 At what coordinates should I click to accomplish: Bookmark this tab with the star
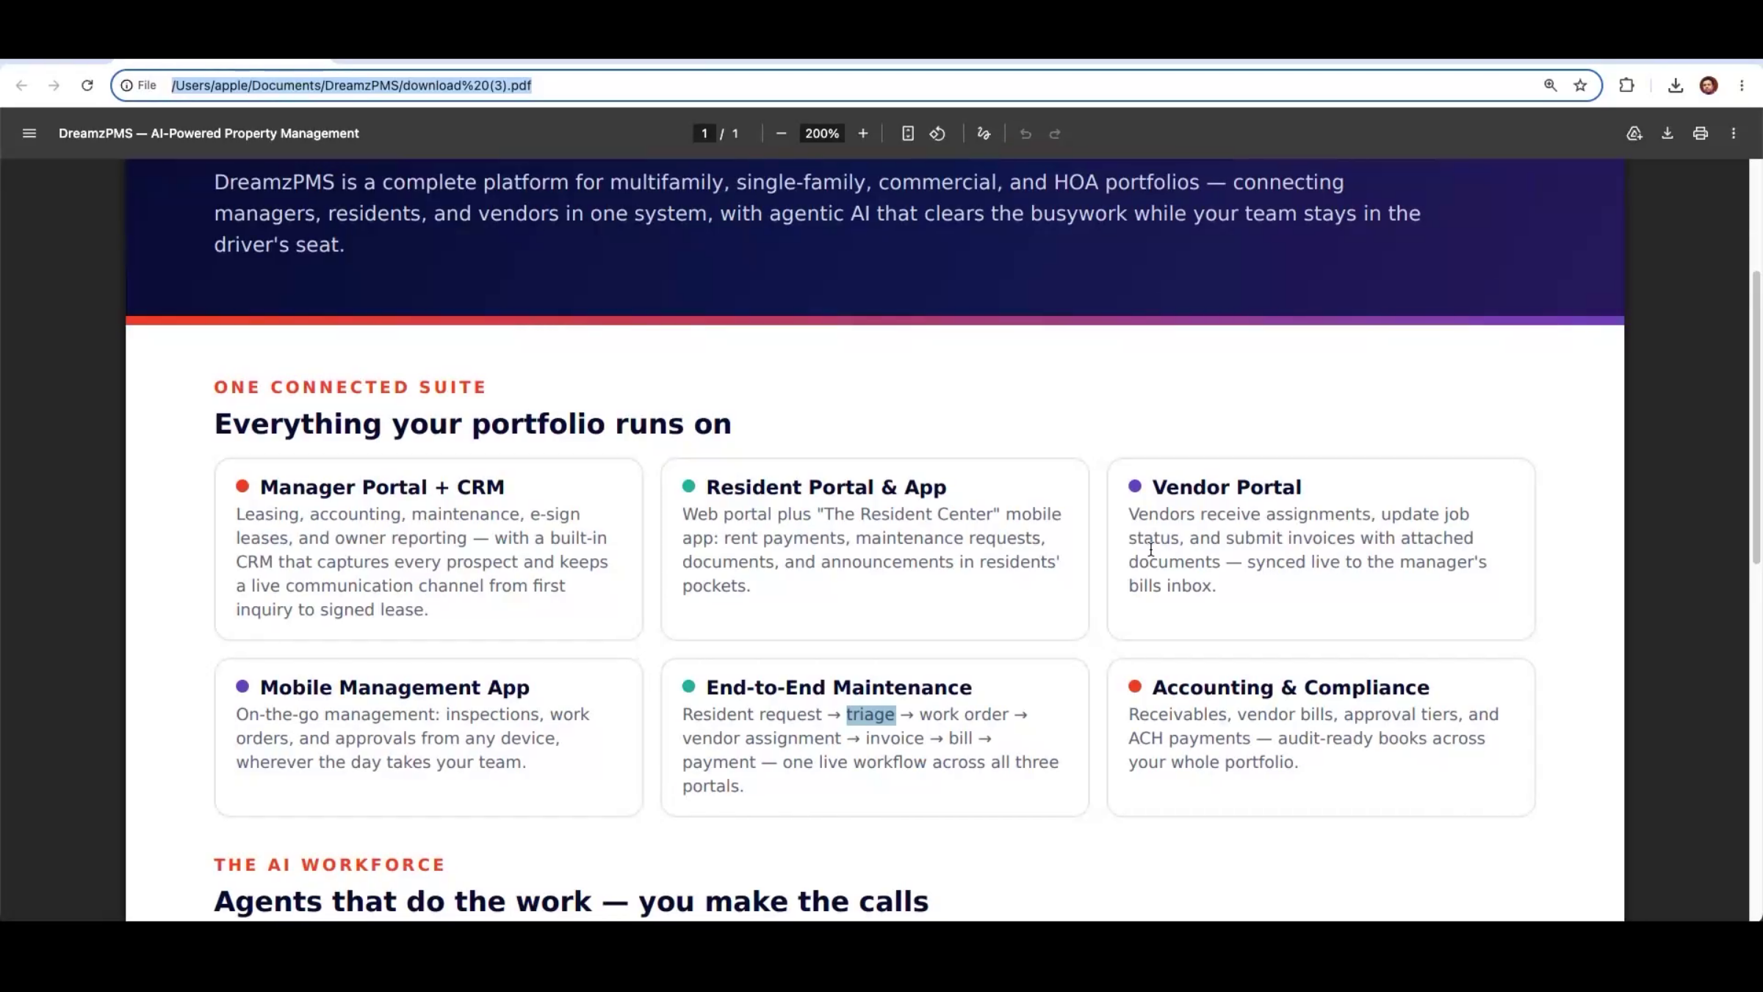[1580, 85]
